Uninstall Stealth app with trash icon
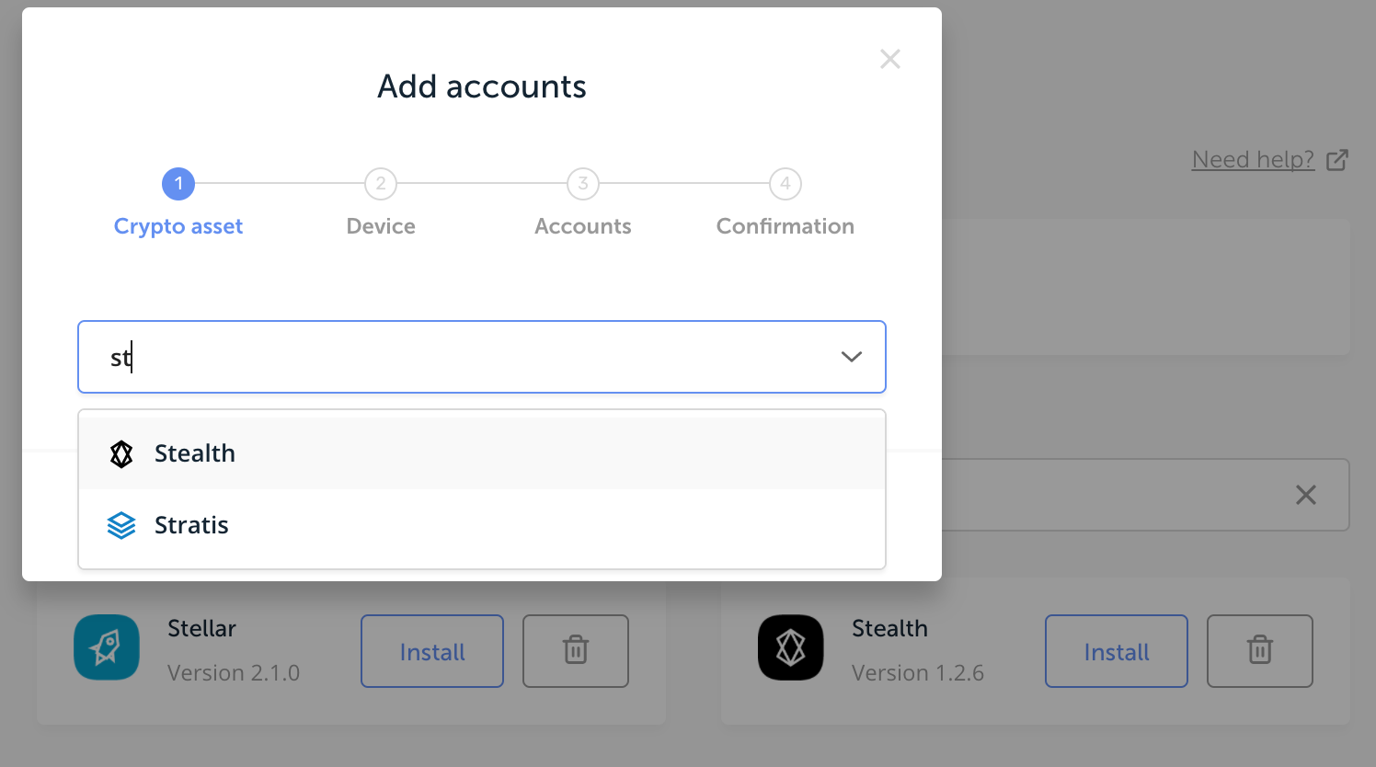Viewport: 1376px width, 767px height. [1260, 651]
